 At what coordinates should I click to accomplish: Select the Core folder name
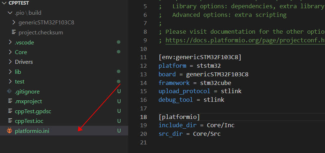tap(21, 52)
